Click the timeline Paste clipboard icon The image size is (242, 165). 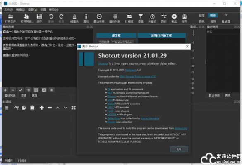(x=32, y=108)
